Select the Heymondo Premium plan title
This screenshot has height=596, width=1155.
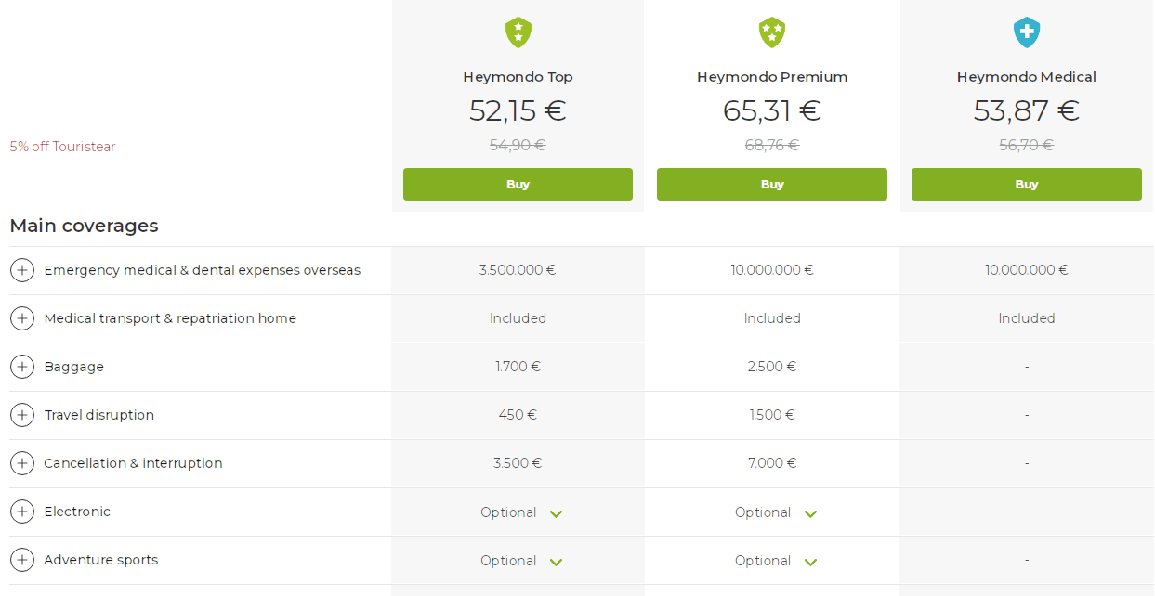tap(772, 77)
